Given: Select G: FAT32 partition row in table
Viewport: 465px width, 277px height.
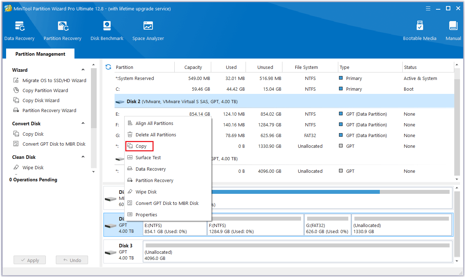Looking at the screenshot, I should point(284,135).
